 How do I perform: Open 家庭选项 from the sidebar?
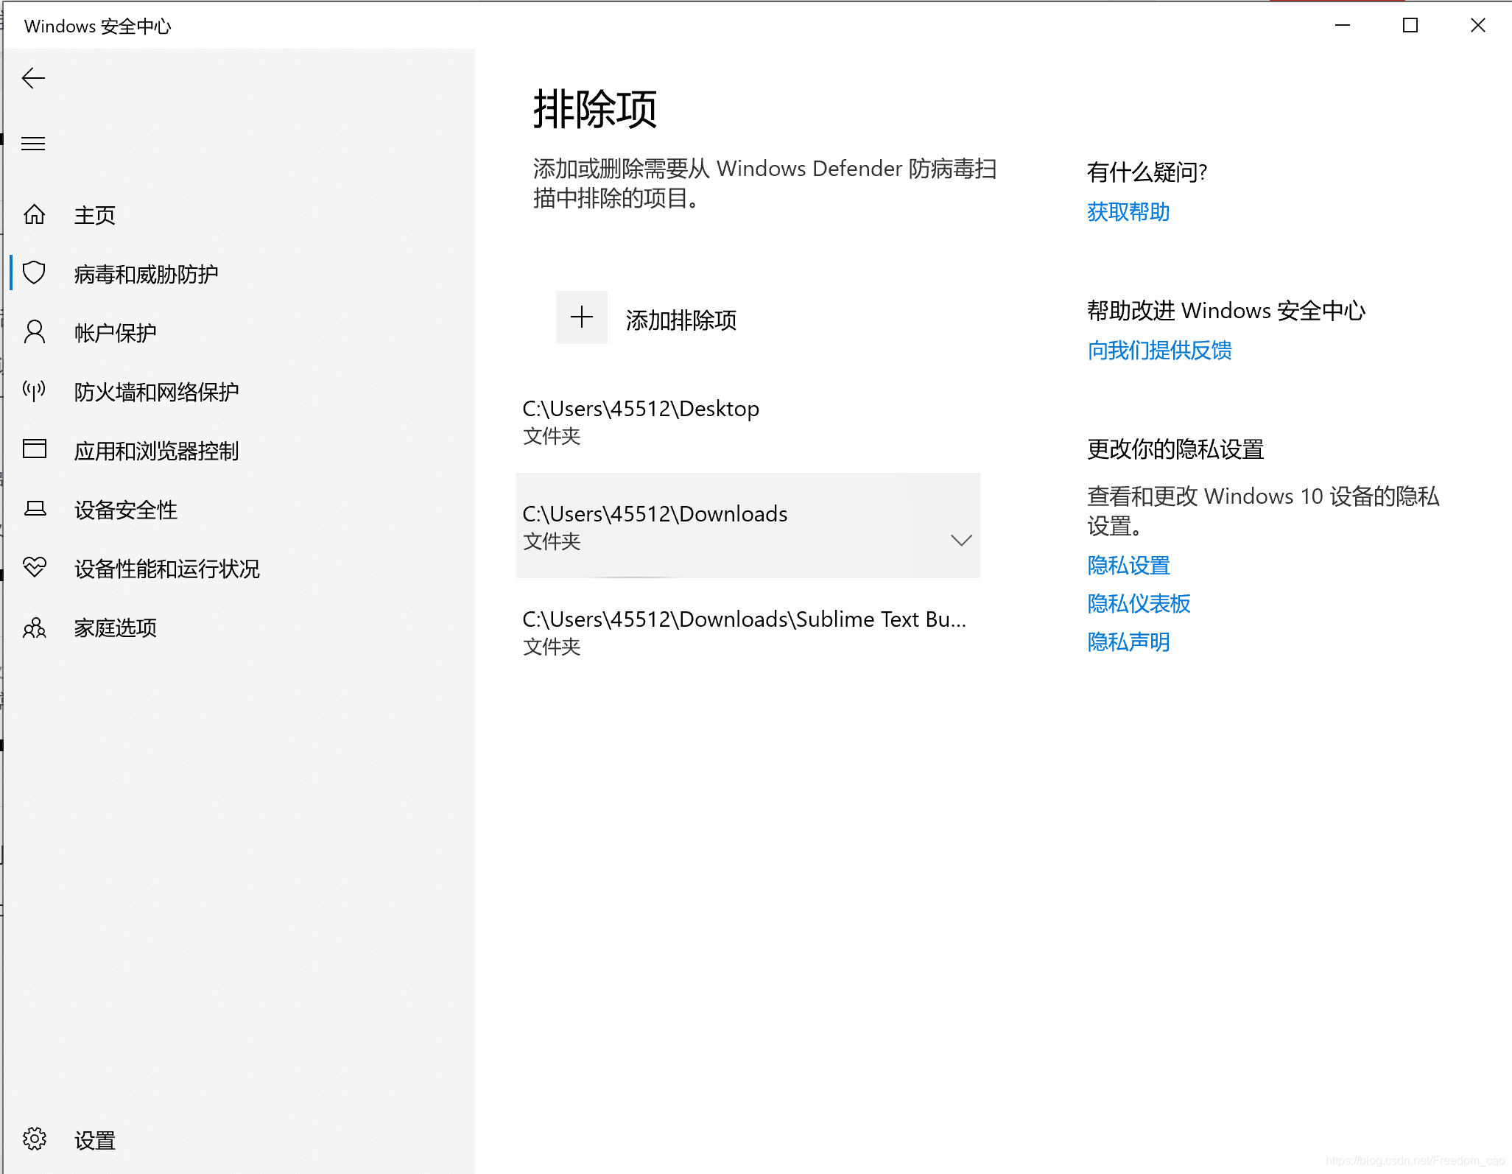coord(239,628)
